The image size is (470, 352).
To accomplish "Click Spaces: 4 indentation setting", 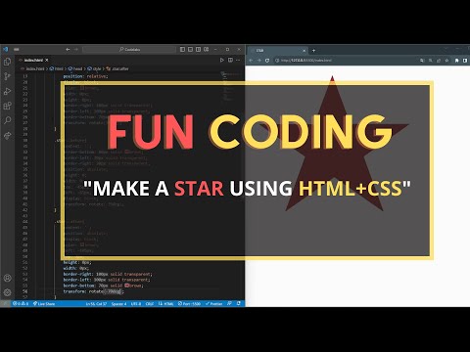I will pos(118,304).
